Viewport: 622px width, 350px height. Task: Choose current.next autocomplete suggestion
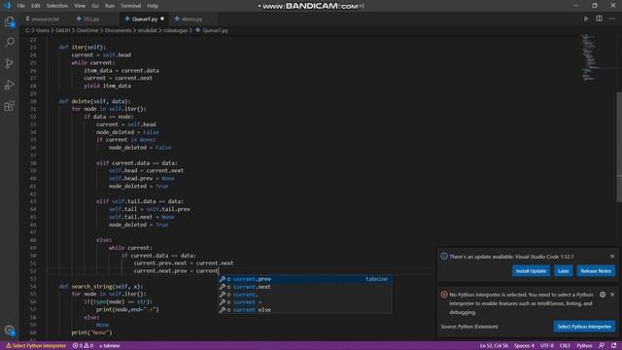point(305,287)
